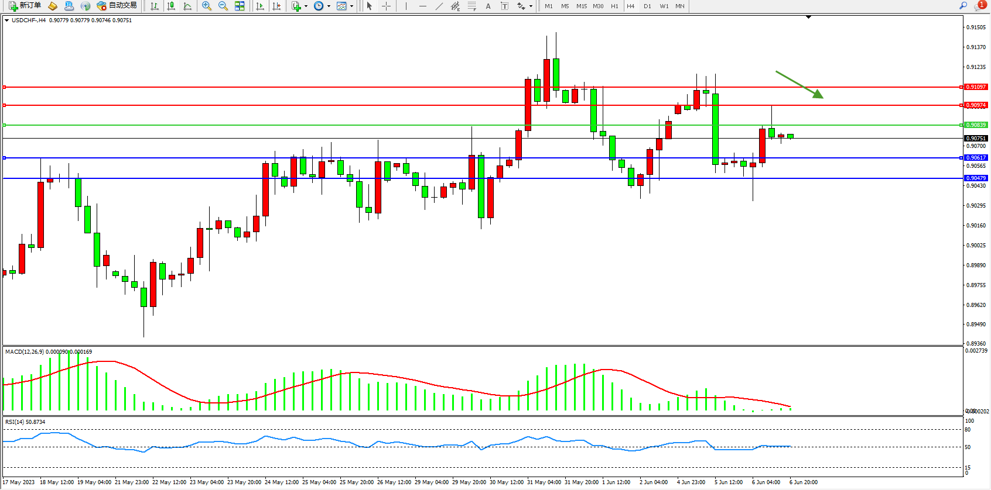Open the periodicity clock dropdown arrow
Viewport: 991px width, 490px height.
pyautogui.click(x=329, y=6)
